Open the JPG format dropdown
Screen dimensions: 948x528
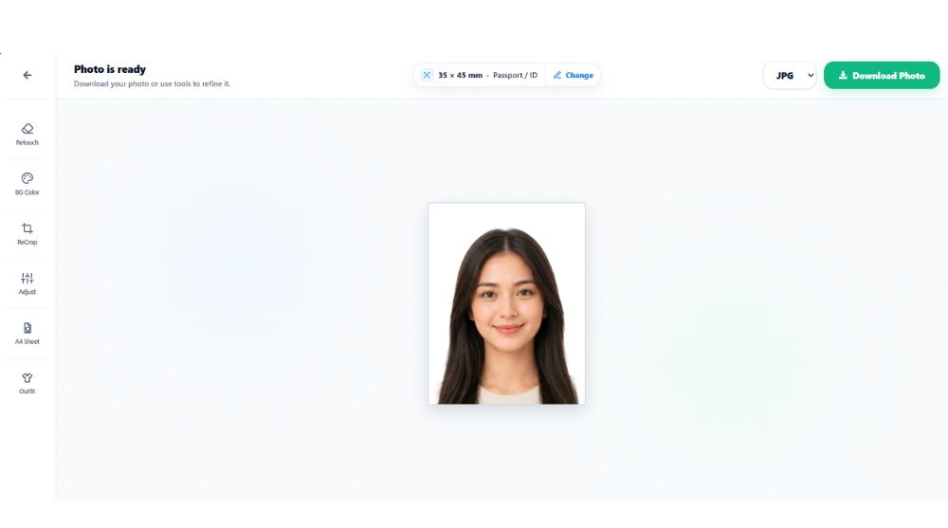(791, 76)
